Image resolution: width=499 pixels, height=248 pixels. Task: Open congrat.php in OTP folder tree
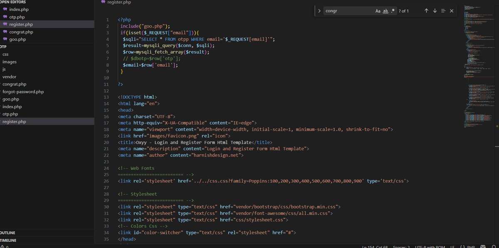tap(14, 84)
